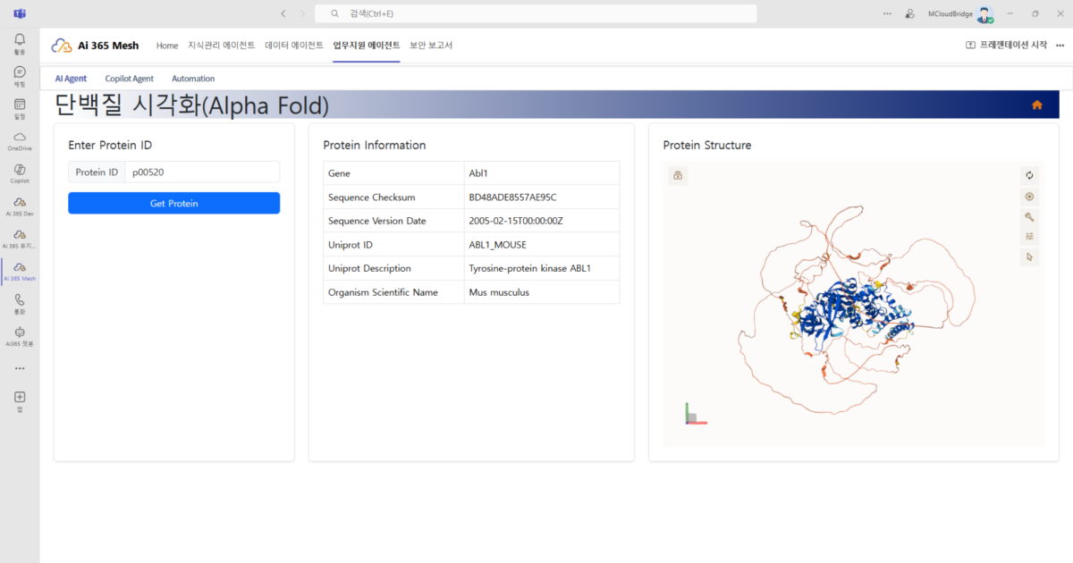This screenshot has width=1073, height=563.
Task: Click the 3D axes orientation widget
Action: (695, 415)
